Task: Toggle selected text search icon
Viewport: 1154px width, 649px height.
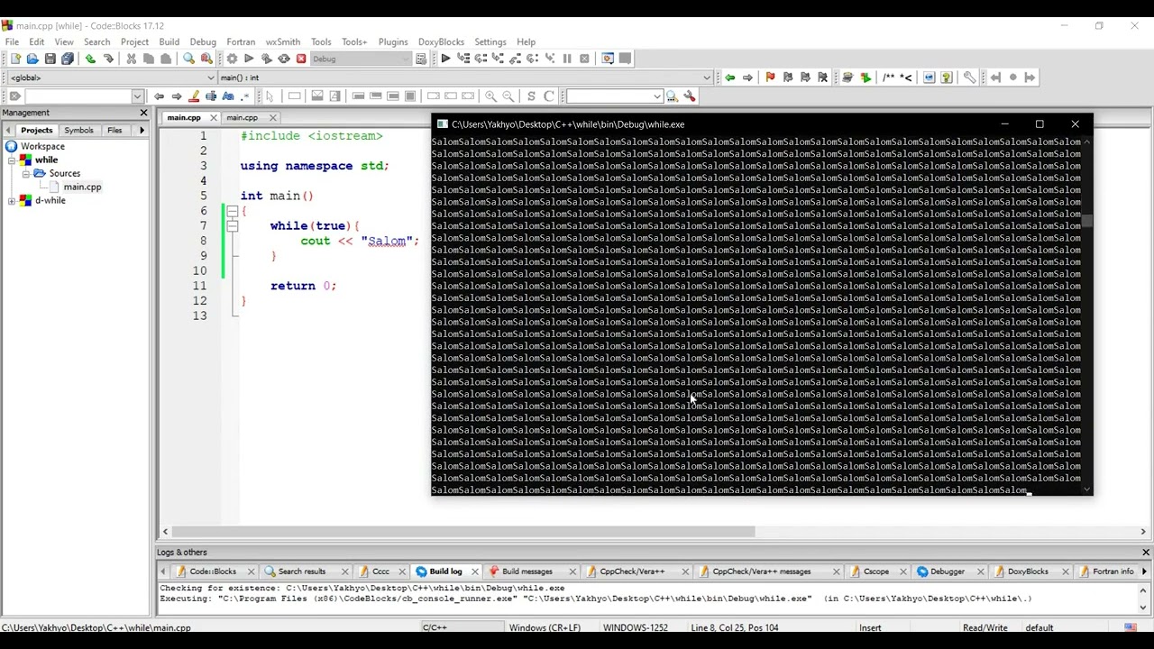Action: point(211,96)
